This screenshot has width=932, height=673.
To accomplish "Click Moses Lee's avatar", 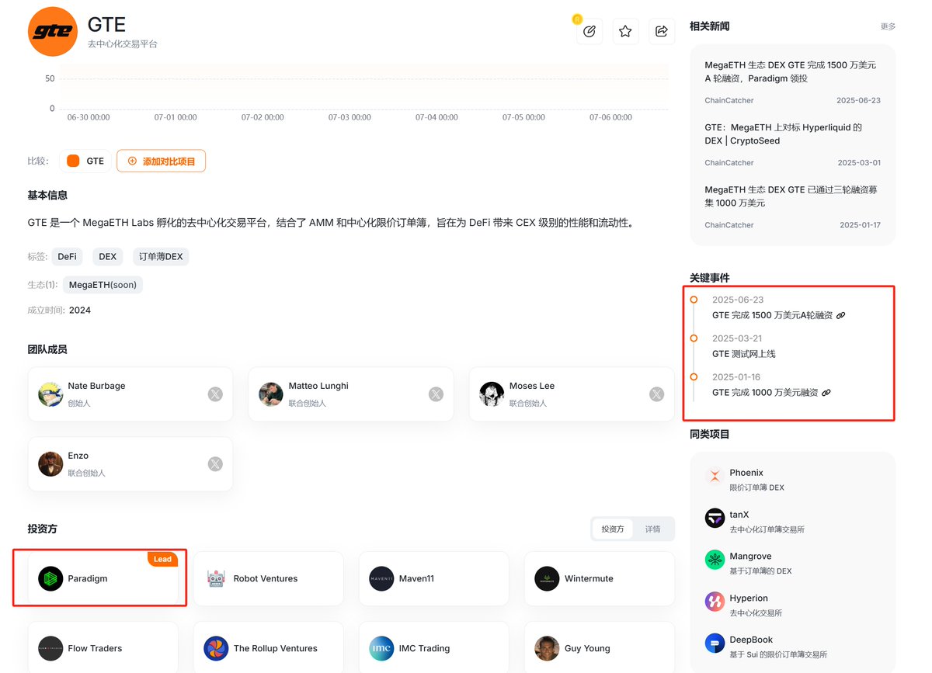I will tap(492, 394).
